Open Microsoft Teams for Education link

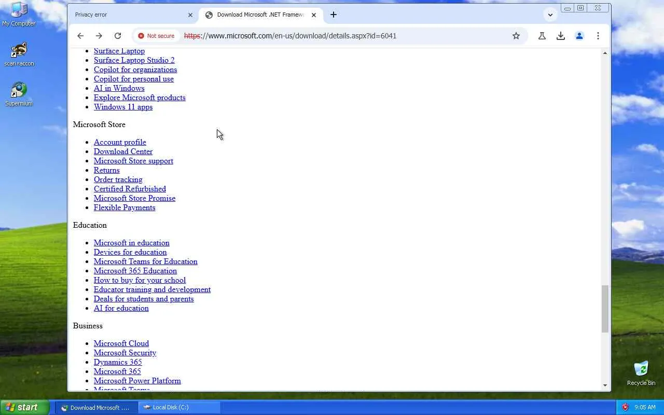(146, 261)
